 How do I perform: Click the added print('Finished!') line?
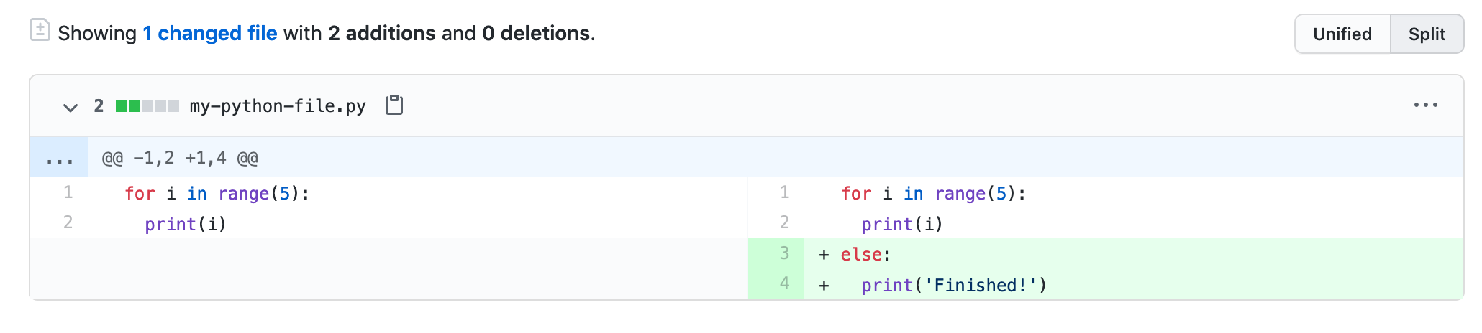click(x=954, y=286)
